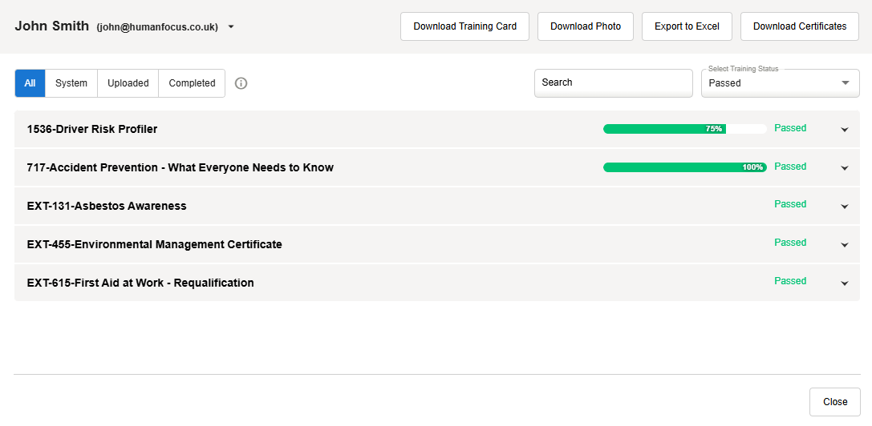Screen dimensions: 872x426
Task: Click the Download Photo button
Action: point(585,26)
